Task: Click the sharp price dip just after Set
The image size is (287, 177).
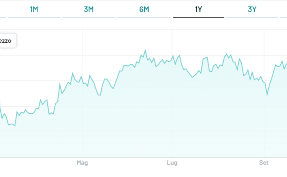Action: [267, 95]
